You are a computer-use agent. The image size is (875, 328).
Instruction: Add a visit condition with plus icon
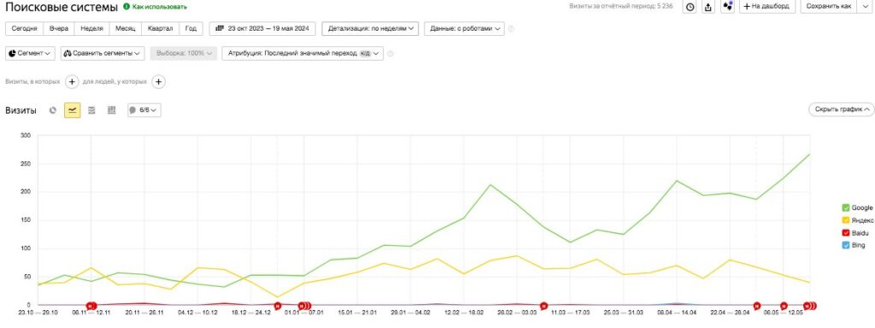[x=72, y=82]
